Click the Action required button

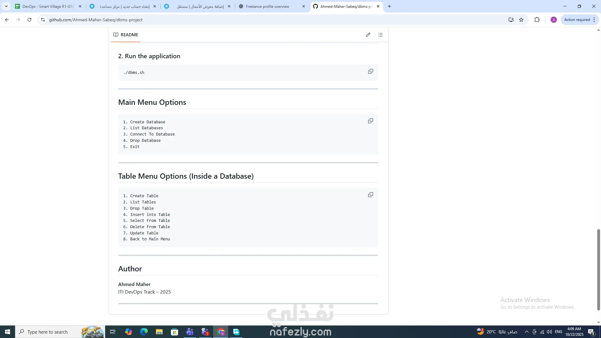(x=577, y=20)
